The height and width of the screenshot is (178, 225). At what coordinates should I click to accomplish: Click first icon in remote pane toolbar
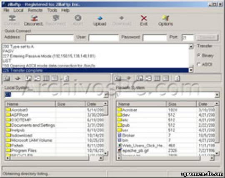click(118, 78)
